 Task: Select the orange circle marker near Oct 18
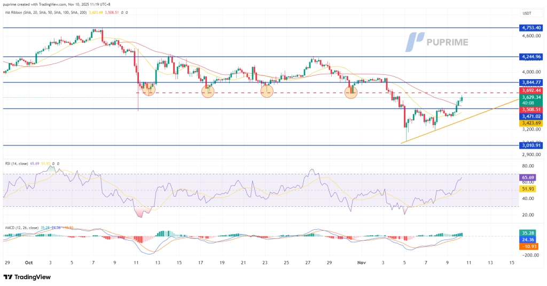208,91
